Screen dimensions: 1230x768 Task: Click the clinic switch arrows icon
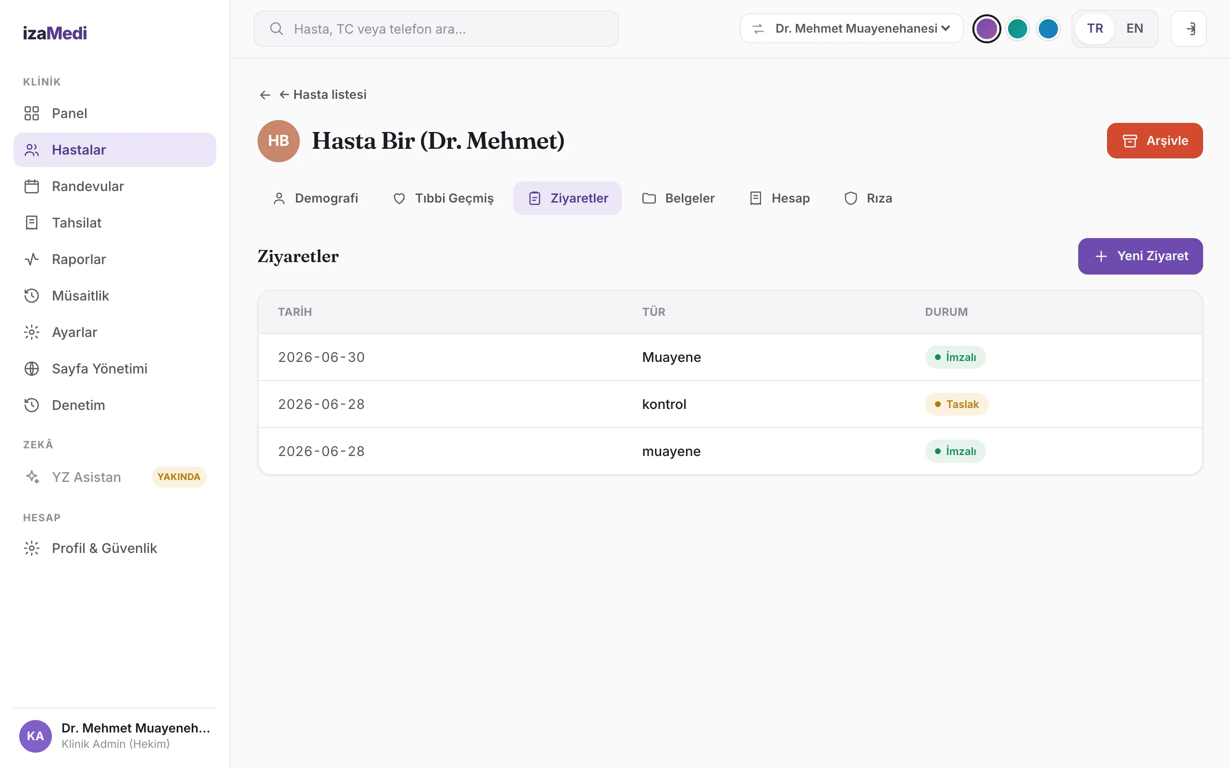click(758, 29)
